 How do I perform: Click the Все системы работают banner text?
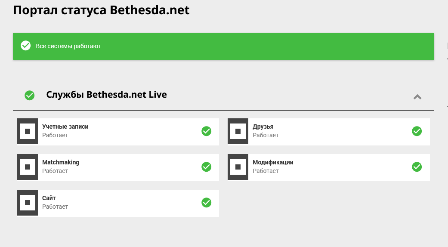tap(68, 46)
